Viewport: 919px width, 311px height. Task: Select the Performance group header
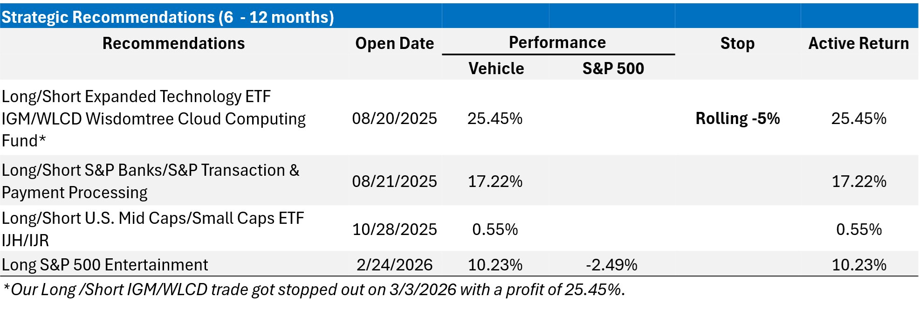[557, 42]
